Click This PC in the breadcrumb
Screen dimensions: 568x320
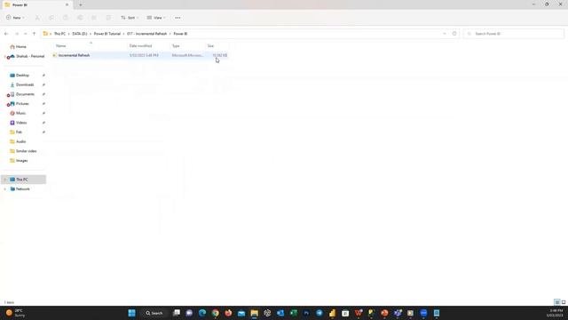[59, 34]
